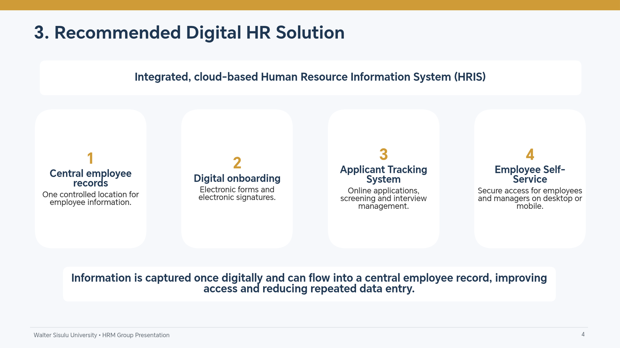Viewport: 620px width, 348px height.
Task: Click the gold number 2
Action: pos(237,163)
